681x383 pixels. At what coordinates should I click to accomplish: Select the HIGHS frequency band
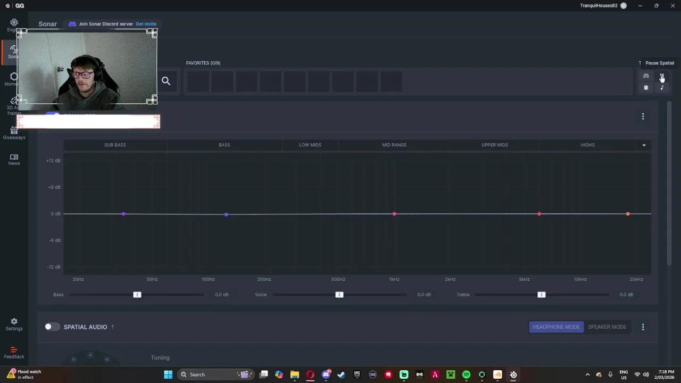[x=588, y=145]
